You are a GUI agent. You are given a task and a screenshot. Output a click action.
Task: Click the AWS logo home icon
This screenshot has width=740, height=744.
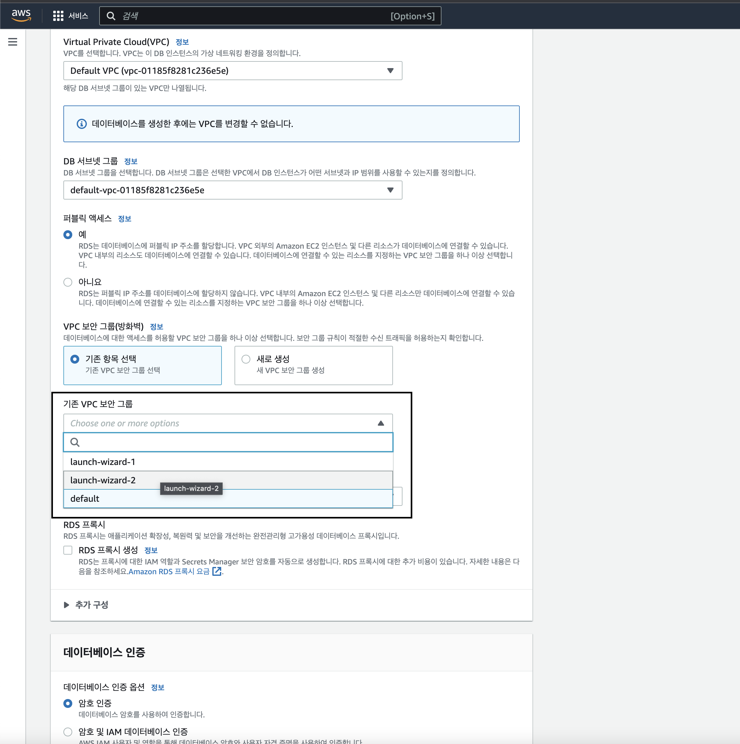pyautogui.click(x=21, y=16)
